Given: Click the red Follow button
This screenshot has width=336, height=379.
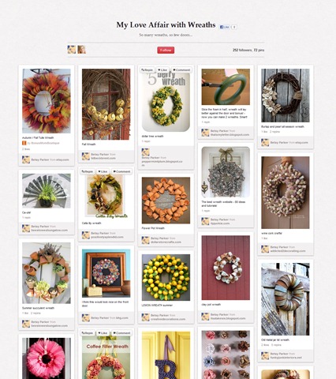Looking at the screenshot, I should (x=166, y=50).
